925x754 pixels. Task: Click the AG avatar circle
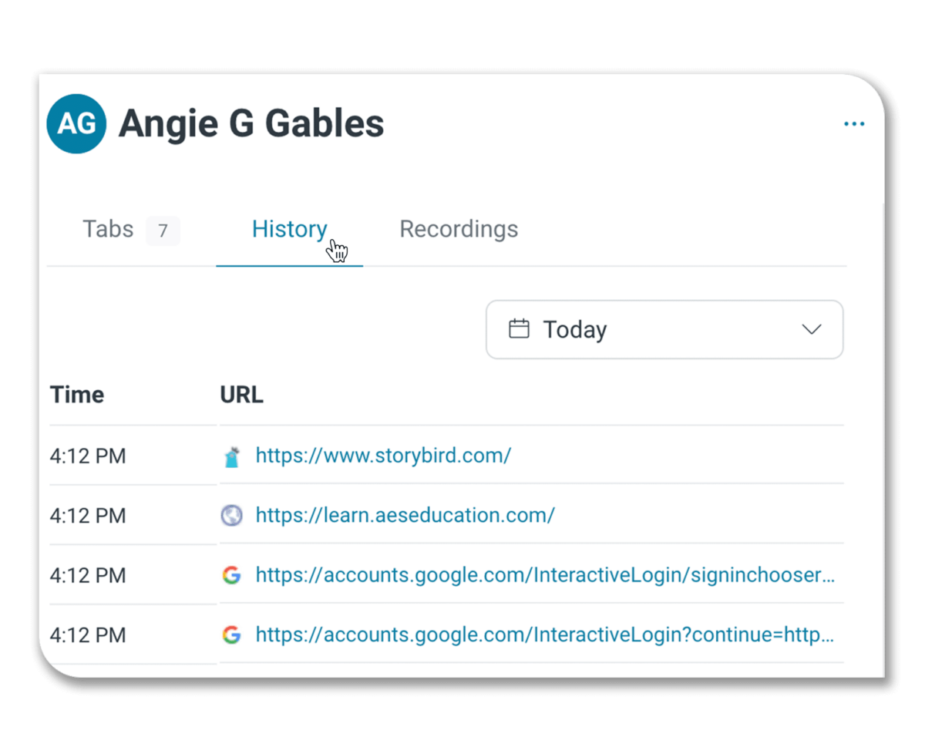point(76,124)
